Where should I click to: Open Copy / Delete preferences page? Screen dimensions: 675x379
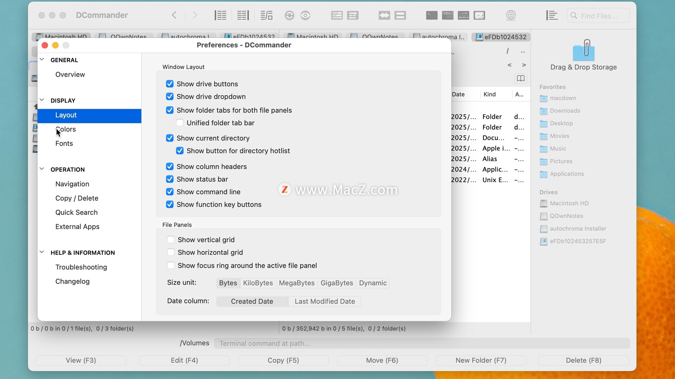tap(77, 198)
